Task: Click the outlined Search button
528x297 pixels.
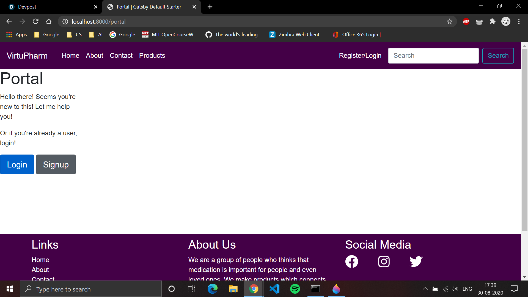Action: tap(498, 56)
